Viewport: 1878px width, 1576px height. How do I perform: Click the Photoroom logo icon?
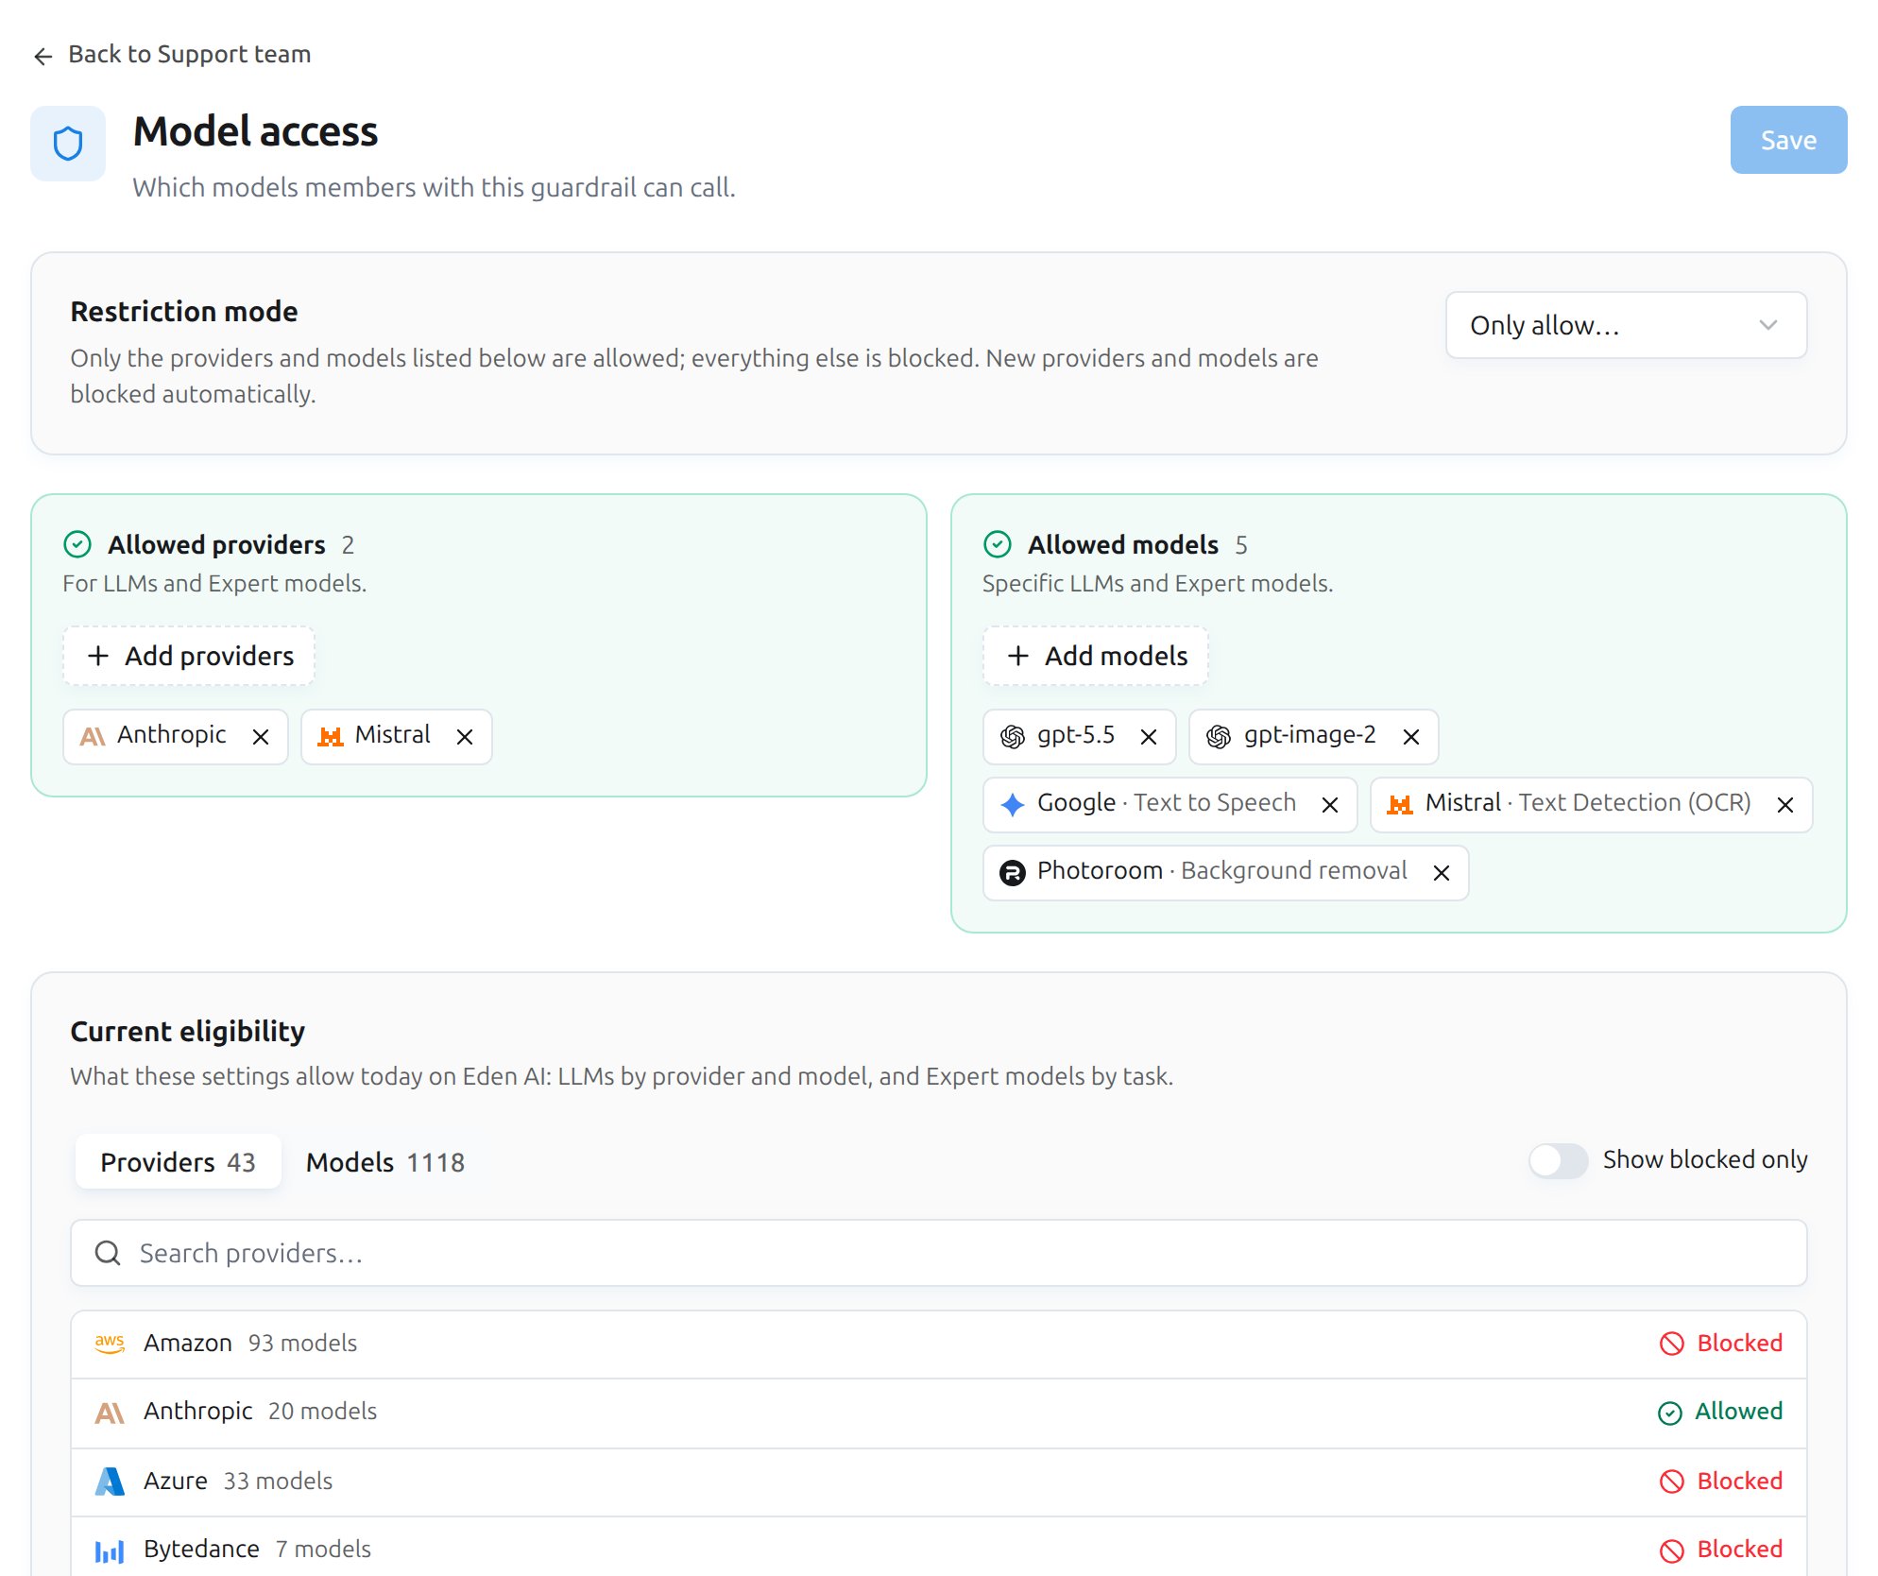[1013, 873]
